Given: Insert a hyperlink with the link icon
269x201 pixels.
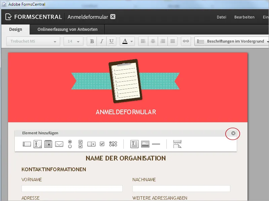Looking at the screenshot, I should [x=186, y=41].
